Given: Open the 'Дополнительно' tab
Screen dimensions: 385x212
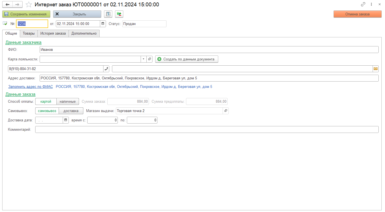Looking at the screenshot, I should coord(84,34).
